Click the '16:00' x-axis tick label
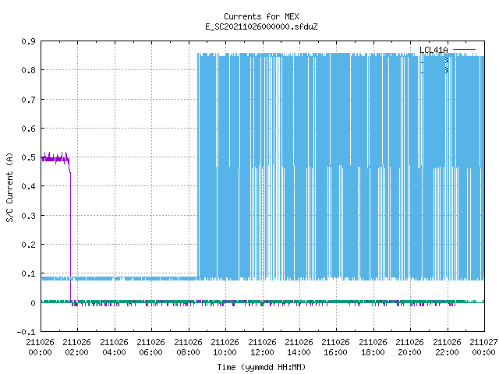 click(x=335, y=352)
